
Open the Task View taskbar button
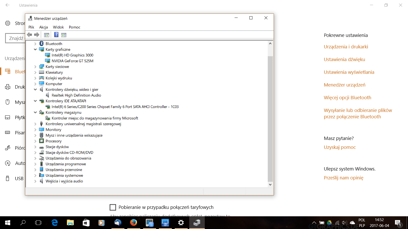38,223
